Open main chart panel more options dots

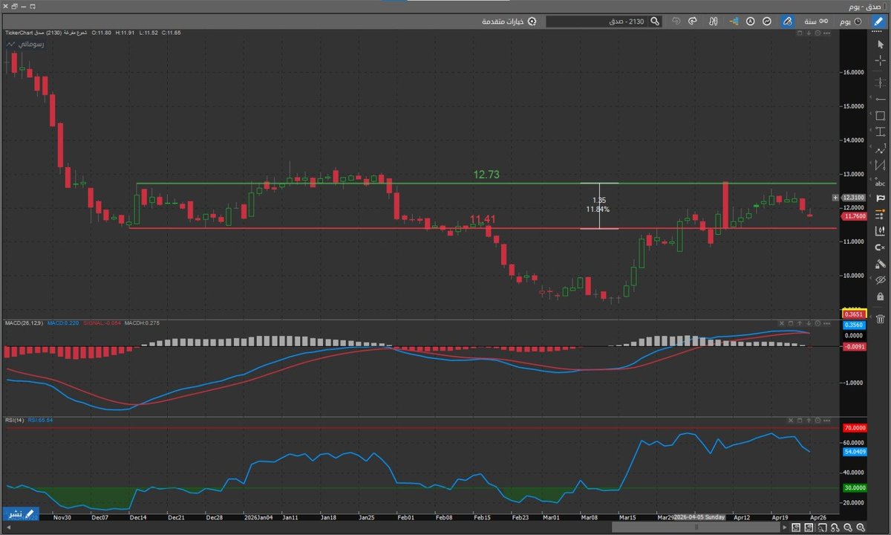(827, 33)
